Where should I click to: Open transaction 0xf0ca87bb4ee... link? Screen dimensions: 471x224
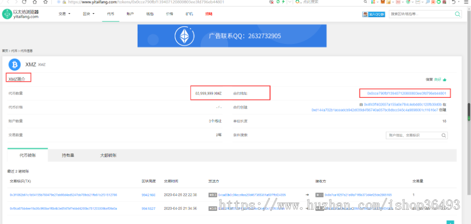(63, 208)
